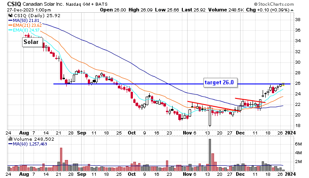The width and height of the screenshot is (309, 178).
Task: Click the tallest gray volume bar in mid-November
Action: pyautogui.click(x=210, y=155)
